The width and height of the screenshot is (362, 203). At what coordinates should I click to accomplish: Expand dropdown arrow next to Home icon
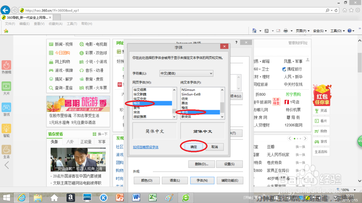[260, 31]
